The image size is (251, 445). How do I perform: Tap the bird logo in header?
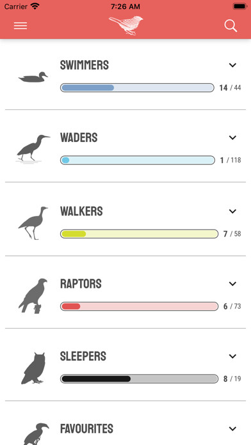pyautogui.click(x=126, y=26)
